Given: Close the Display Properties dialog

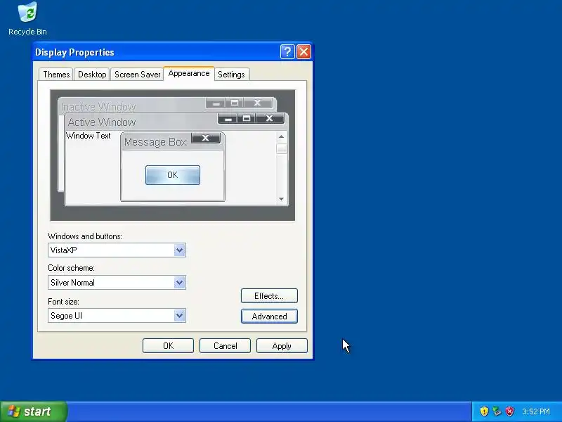Looking at the screenshot, I should coord(303,52).
